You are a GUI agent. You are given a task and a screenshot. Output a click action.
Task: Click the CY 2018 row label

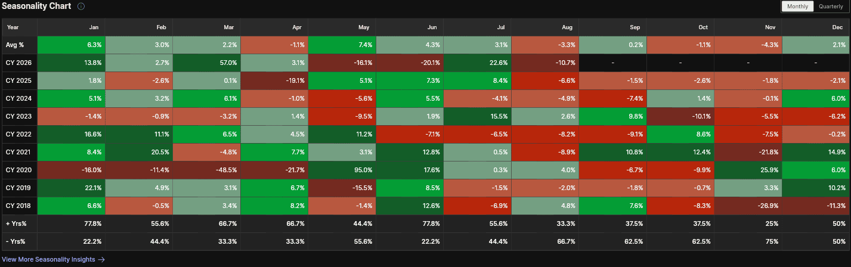pyautogui.click(x=20, y=206)
